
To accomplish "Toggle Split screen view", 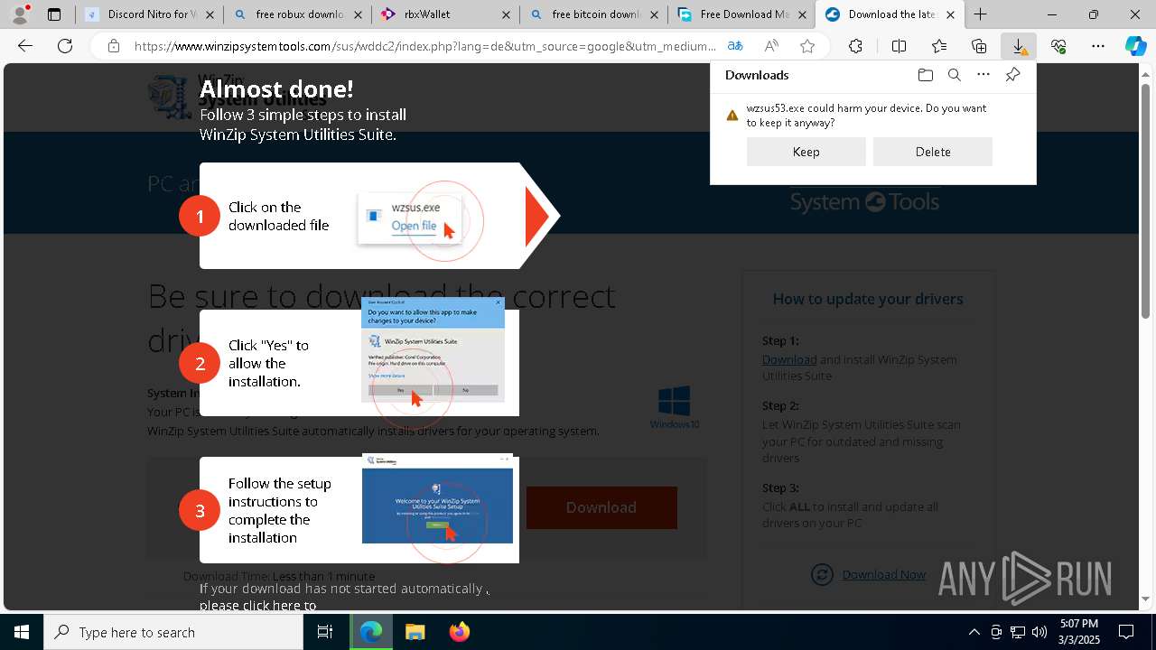I will click(x=899, y=46).
